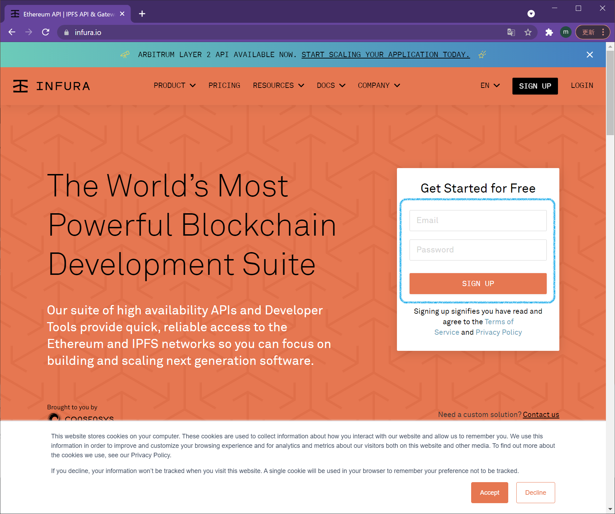Screen dimensions: 615x514
Task: Click the browser forward arrow
Action: coord(29,32)
